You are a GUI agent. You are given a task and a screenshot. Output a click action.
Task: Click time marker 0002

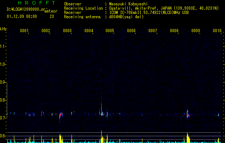(x=46, y=31)
